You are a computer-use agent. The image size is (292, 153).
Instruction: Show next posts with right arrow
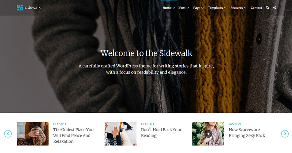point(285,134)
